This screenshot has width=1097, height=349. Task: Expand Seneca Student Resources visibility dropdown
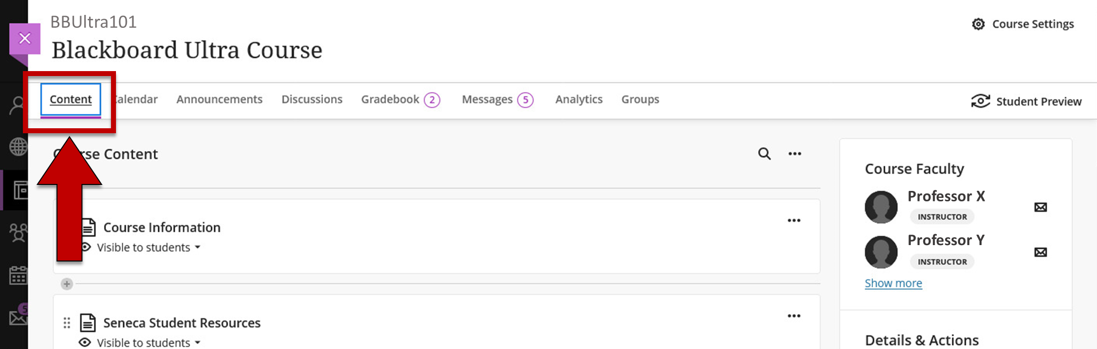(198, 343)
